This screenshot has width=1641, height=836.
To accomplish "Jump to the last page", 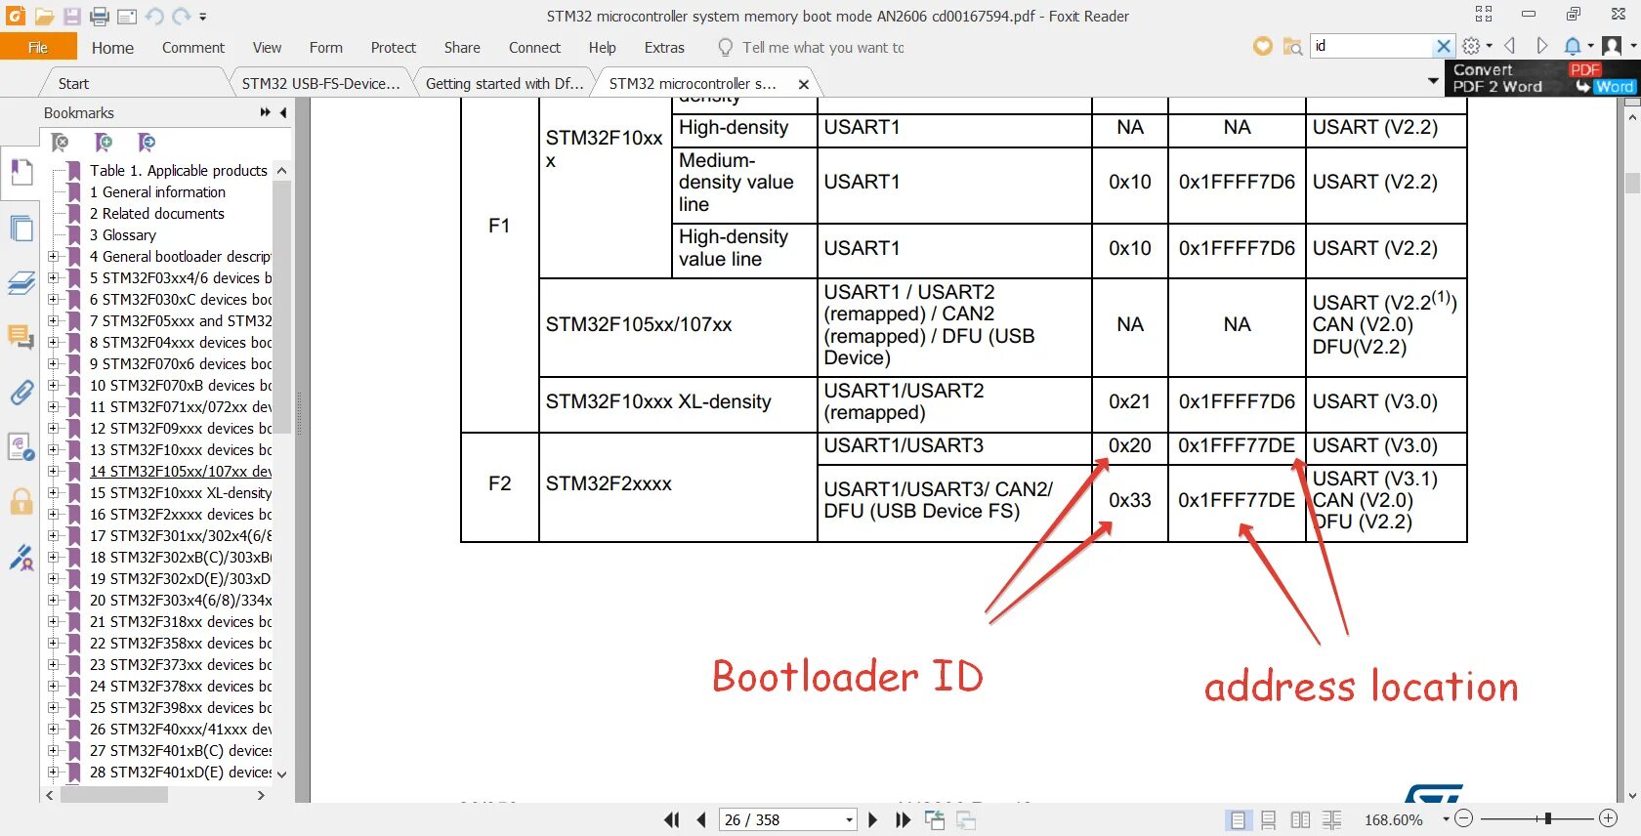I will 904,820.
